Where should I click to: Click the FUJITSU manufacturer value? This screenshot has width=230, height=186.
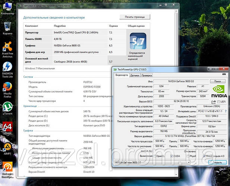tap(88, 82)
